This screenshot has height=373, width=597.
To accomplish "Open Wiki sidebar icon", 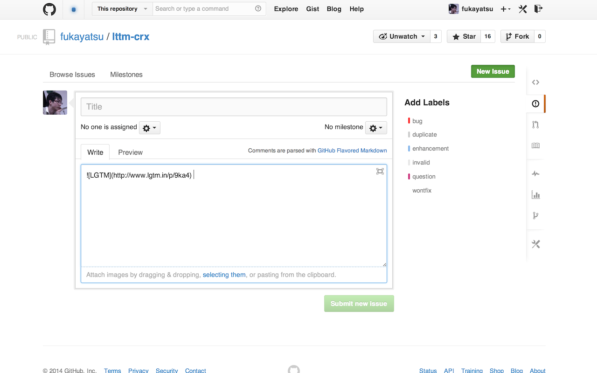I will click(x=535, y=145).
